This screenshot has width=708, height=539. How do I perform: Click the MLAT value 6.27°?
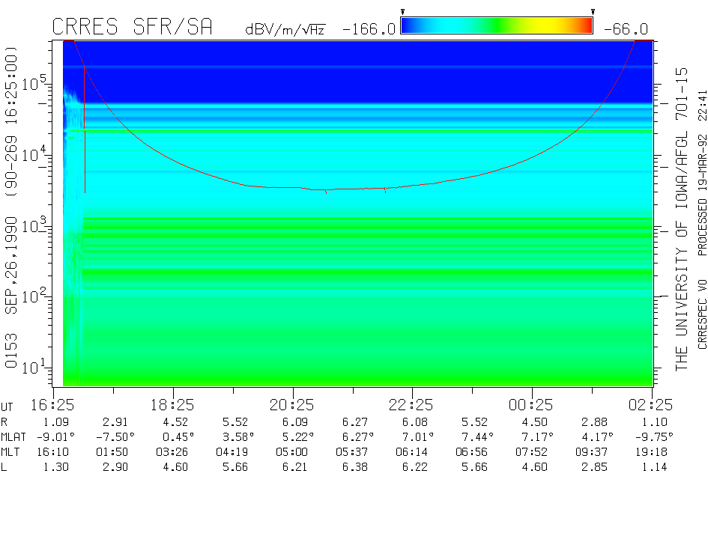[357, 437]
